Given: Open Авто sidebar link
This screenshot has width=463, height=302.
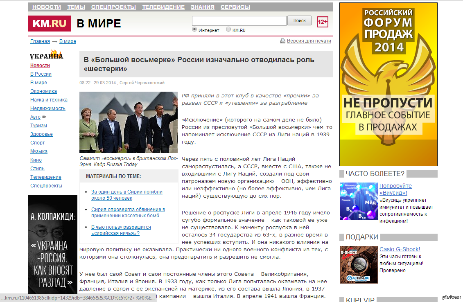Looking at the screenshot, I should pos(35,117).
